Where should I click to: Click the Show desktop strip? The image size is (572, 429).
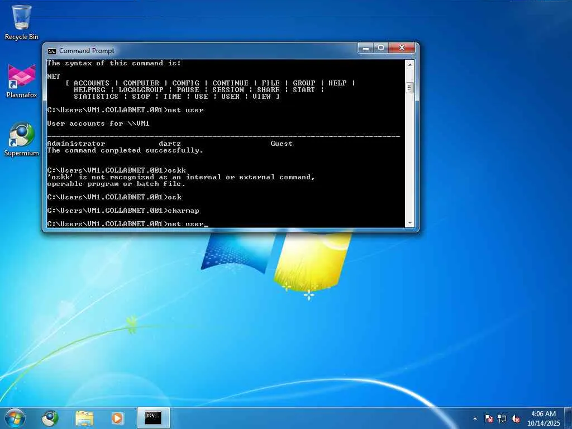(x=568, y=418)
